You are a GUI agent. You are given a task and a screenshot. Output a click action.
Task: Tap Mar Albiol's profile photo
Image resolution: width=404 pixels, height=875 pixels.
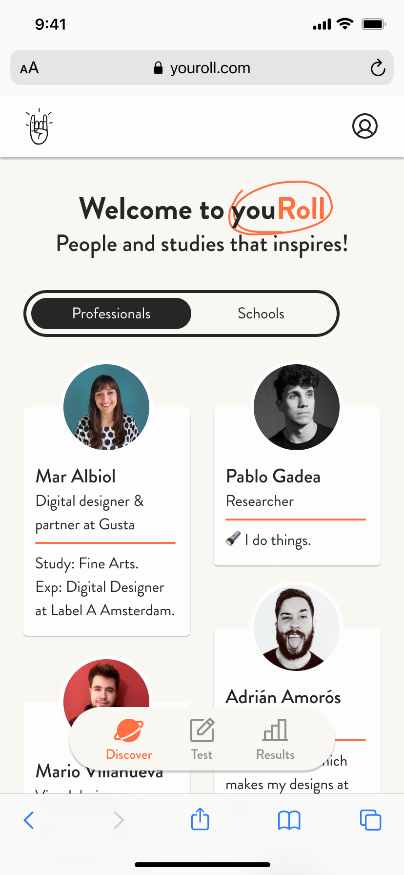pos(106,407)
